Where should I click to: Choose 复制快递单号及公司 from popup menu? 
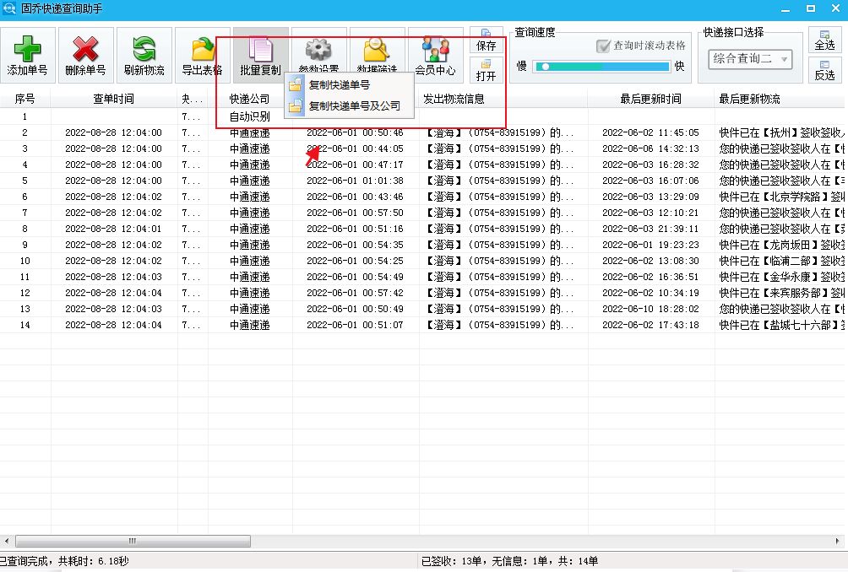[x=350, y=105]
